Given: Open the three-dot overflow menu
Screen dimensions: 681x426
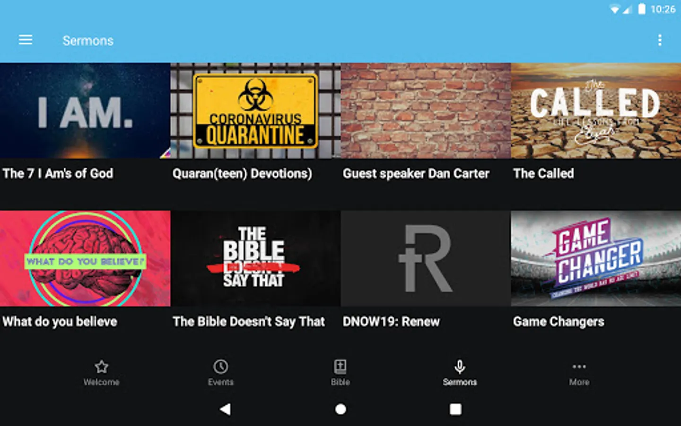Looking at the screenshot, I should point(660,40).
